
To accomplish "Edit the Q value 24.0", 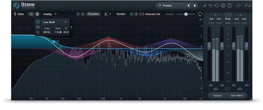I will click(66, 32).
